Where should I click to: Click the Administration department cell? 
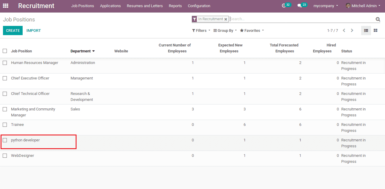click(83, 63)
